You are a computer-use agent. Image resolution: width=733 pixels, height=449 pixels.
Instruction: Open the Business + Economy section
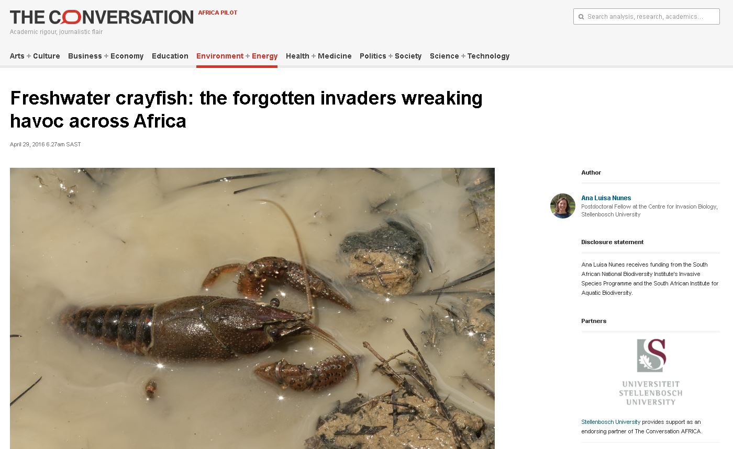pyautogui.click(x=106, y=56)
